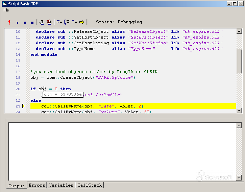
Task: Click the Script Basic IDE title bar icon
Action: (5, 4)
